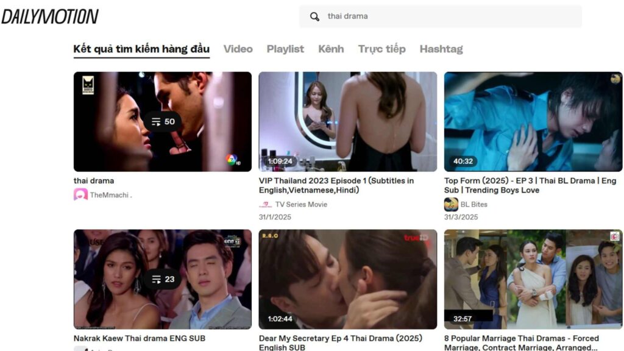The image size is (624, 351).
Task: Switch to the Video tab
Action: [x=238, y=49]
